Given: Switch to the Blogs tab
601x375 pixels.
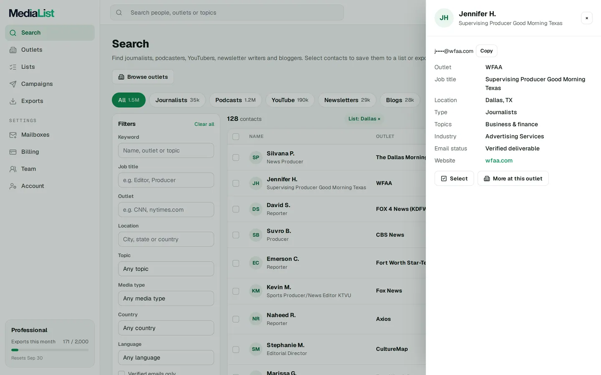Looking at the screenshot, I should tap(400, 100).
